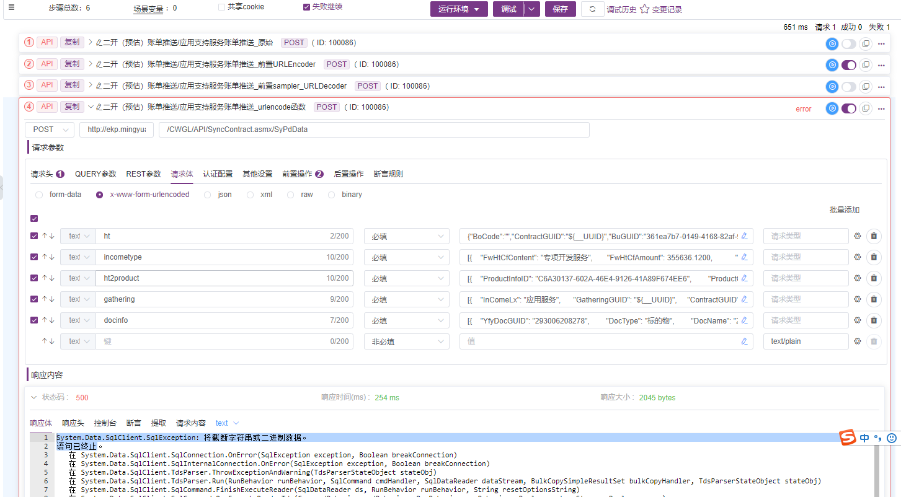Open the editor pencil for the ht value
This screenshot has width=901, height=497.
[744, 236]
